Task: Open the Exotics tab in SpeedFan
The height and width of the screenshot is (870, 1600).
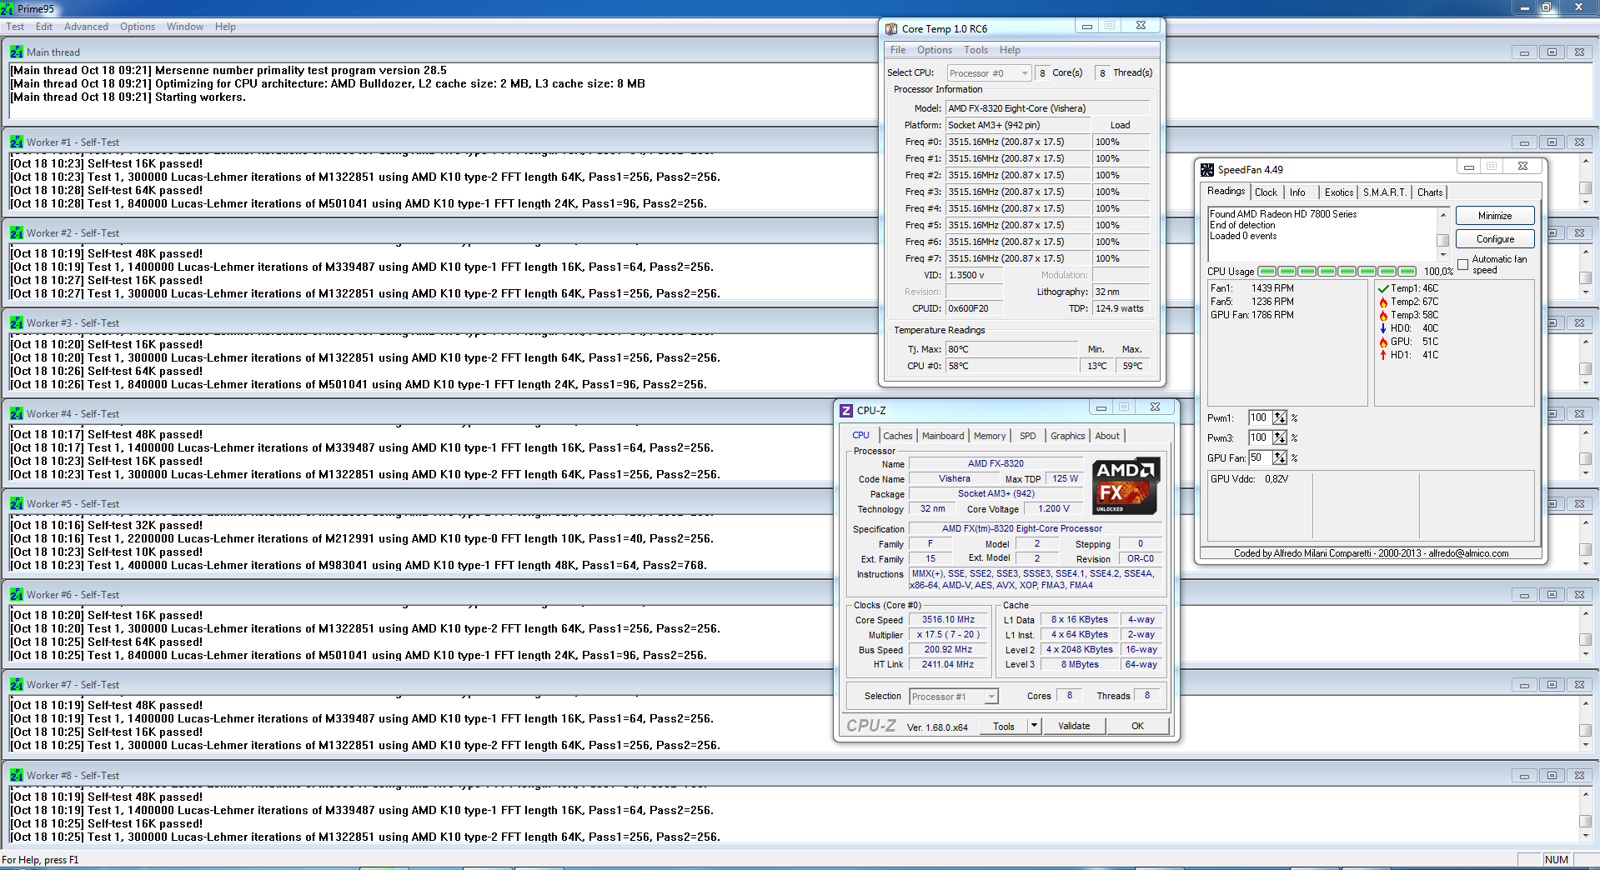Action: point(1339,192)
